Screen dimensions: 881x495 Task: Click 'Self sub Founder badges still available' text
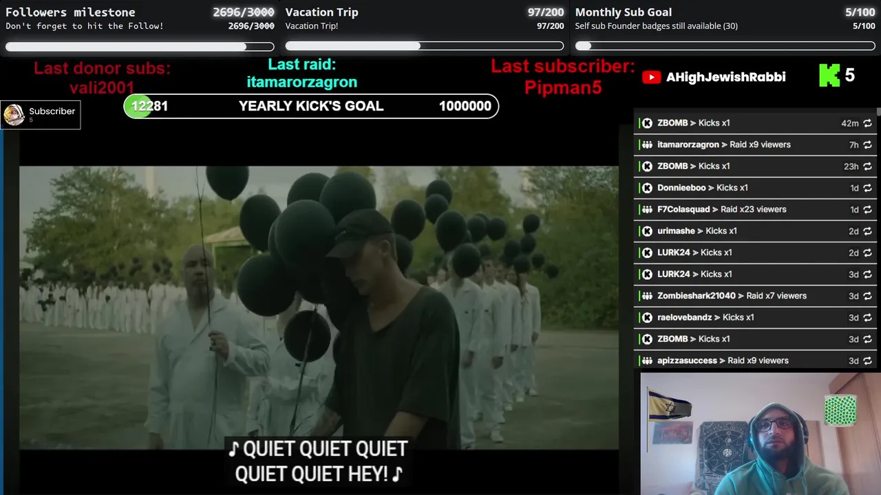657,26
